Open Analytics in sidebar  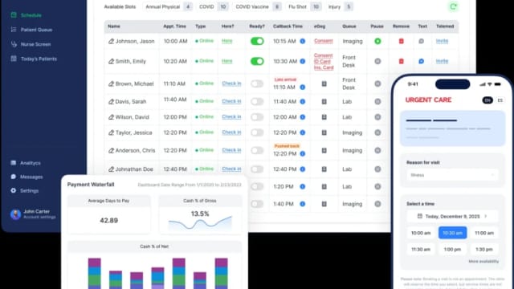click(x=26, y=163)
